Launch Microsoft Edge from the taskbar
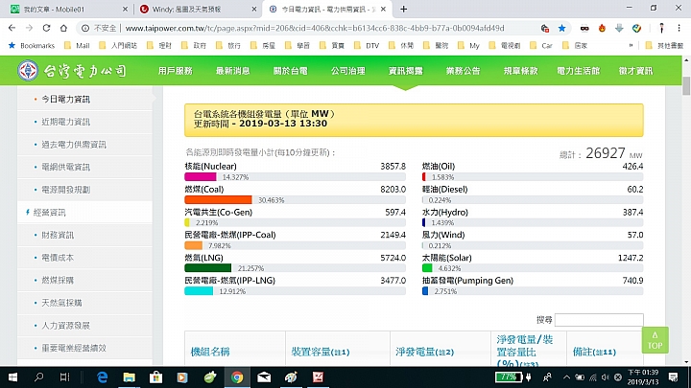This screenshot has width=691, height=388. click(103, 377)
